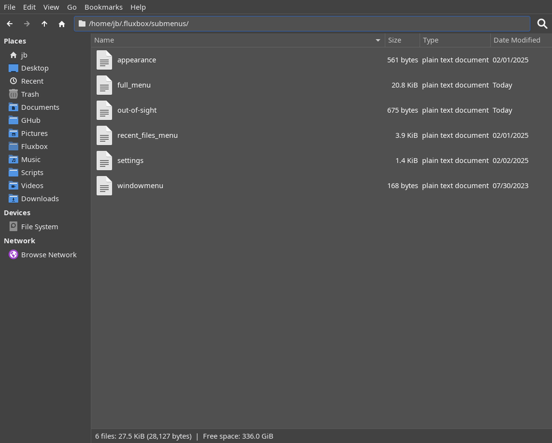The height and width of the screenshot is (443, 552).
Task: Open the Bookmarks menu
Action: pyautogui.click(x=104, y=7)
